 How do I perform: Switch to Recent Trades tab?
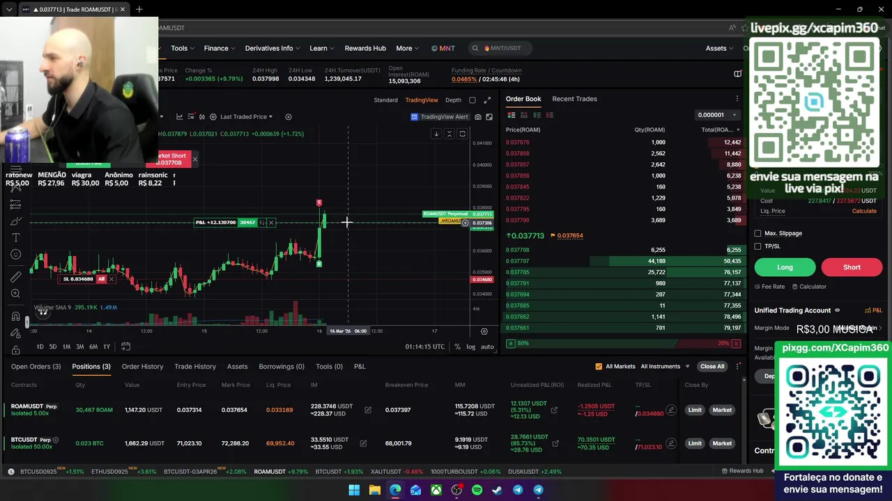[574, 99]
